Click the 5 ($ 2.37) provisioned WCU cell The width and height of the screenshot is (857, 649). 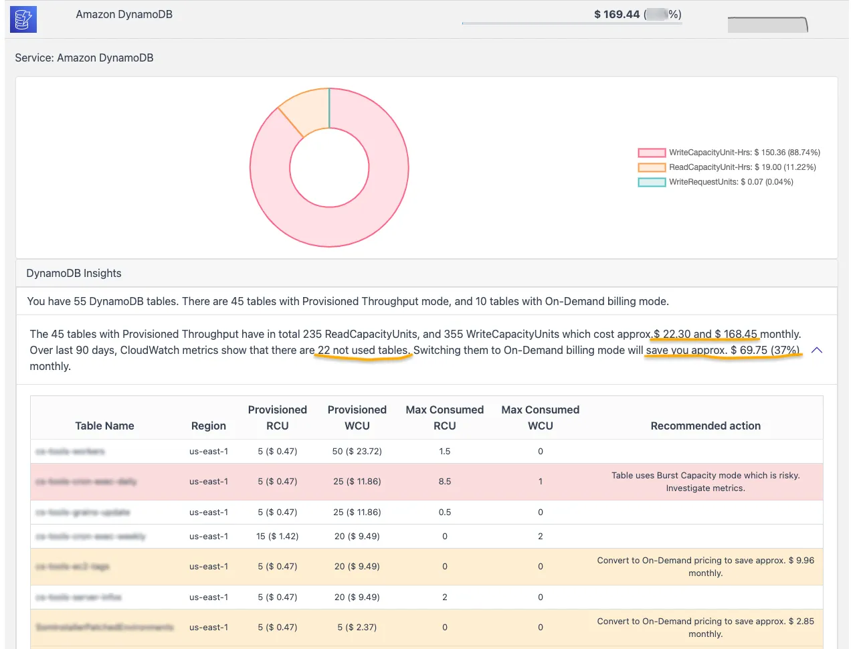point(357,628)
